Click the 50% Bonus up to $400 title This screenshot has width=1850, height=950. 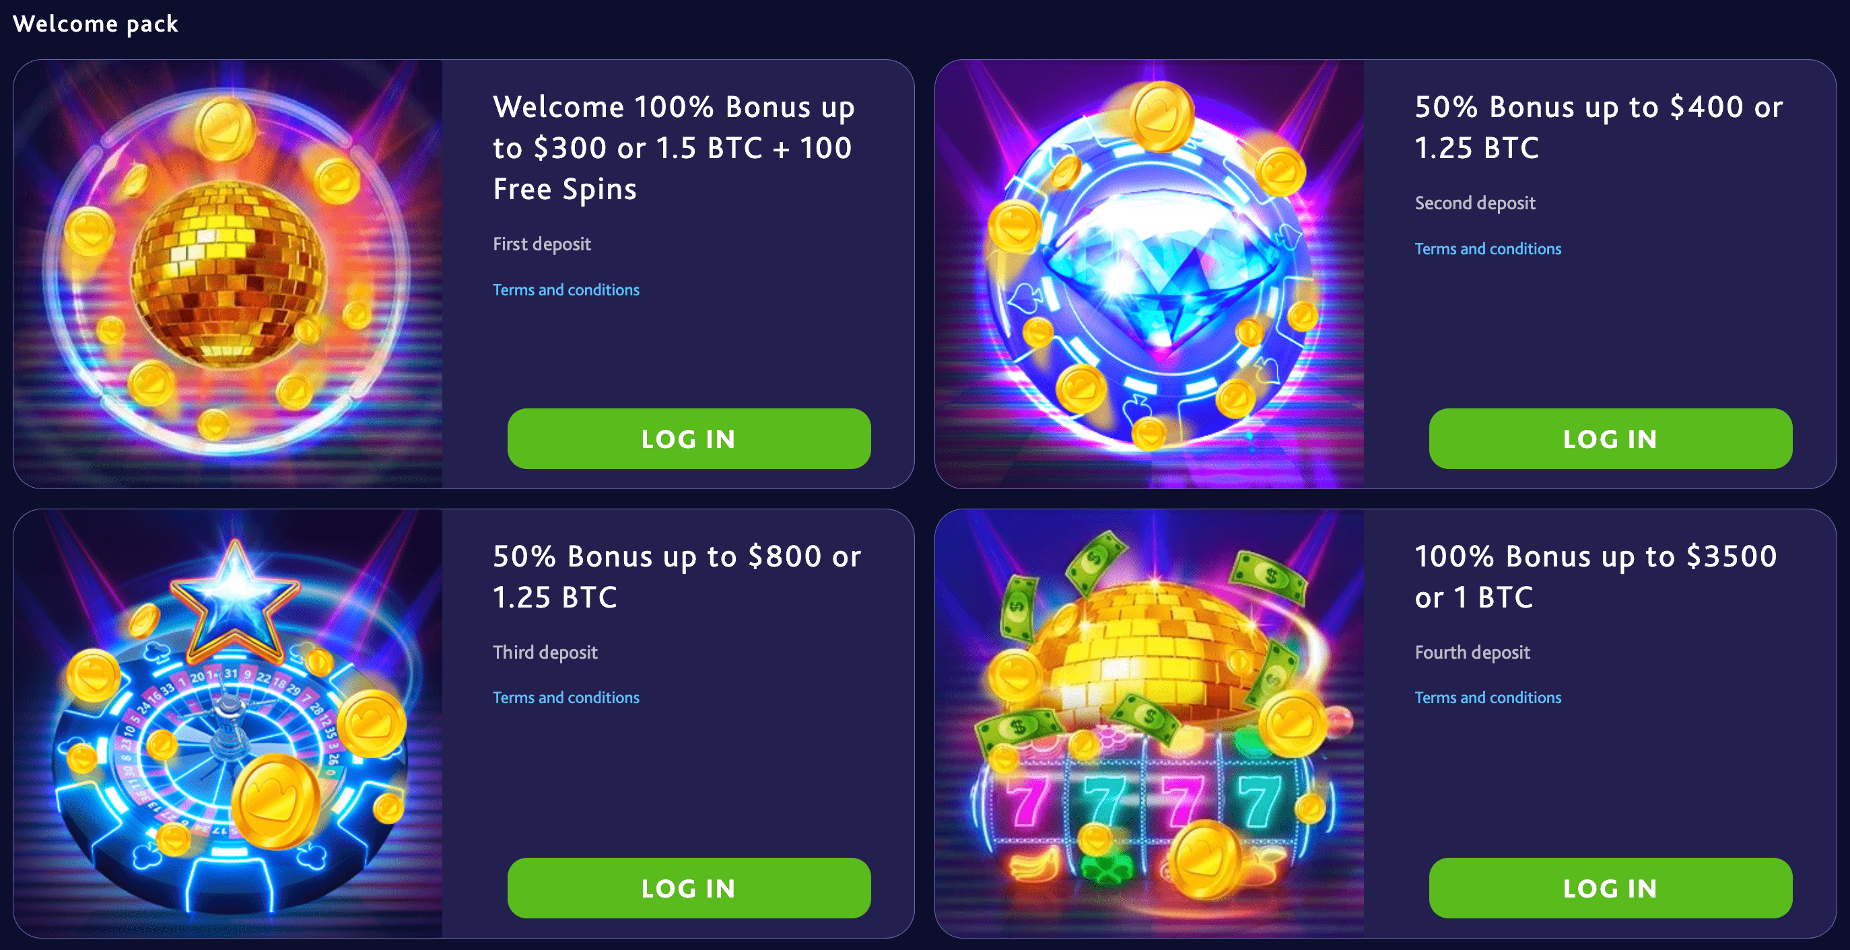[x=1599, y=127]
